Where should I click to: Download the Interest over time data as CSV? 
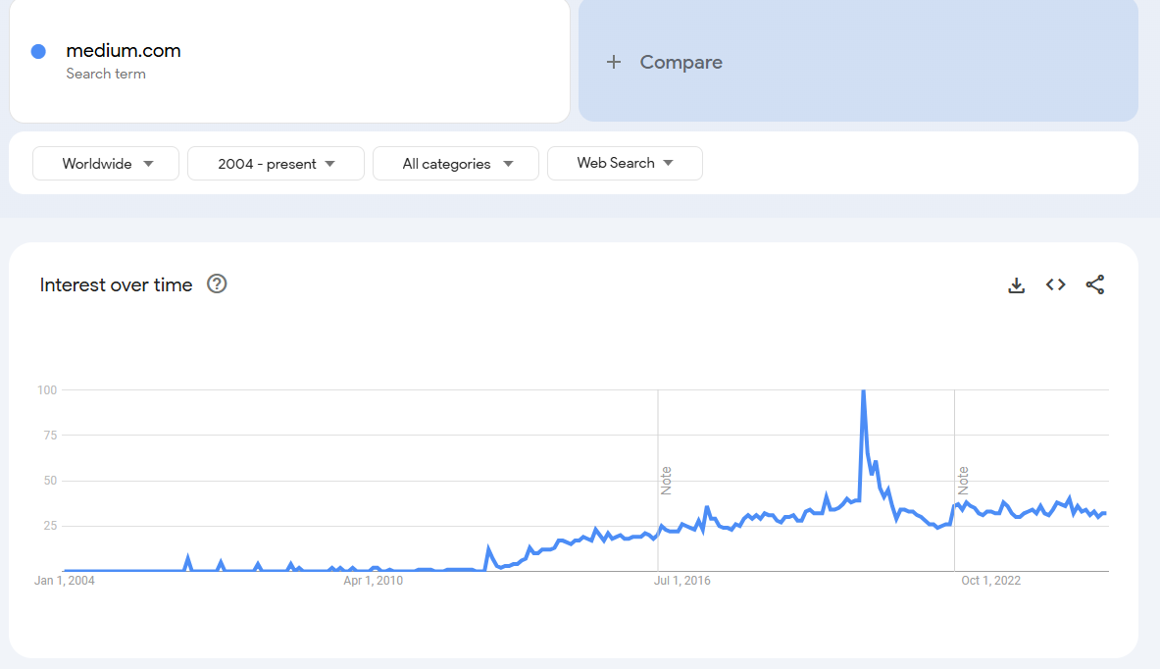coord(1016,284)
